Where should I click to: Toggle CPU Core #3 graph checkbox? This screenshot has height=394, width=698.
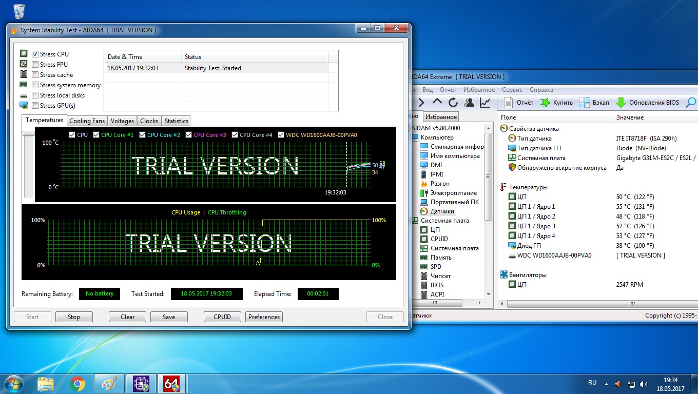(x=188, y=135)
